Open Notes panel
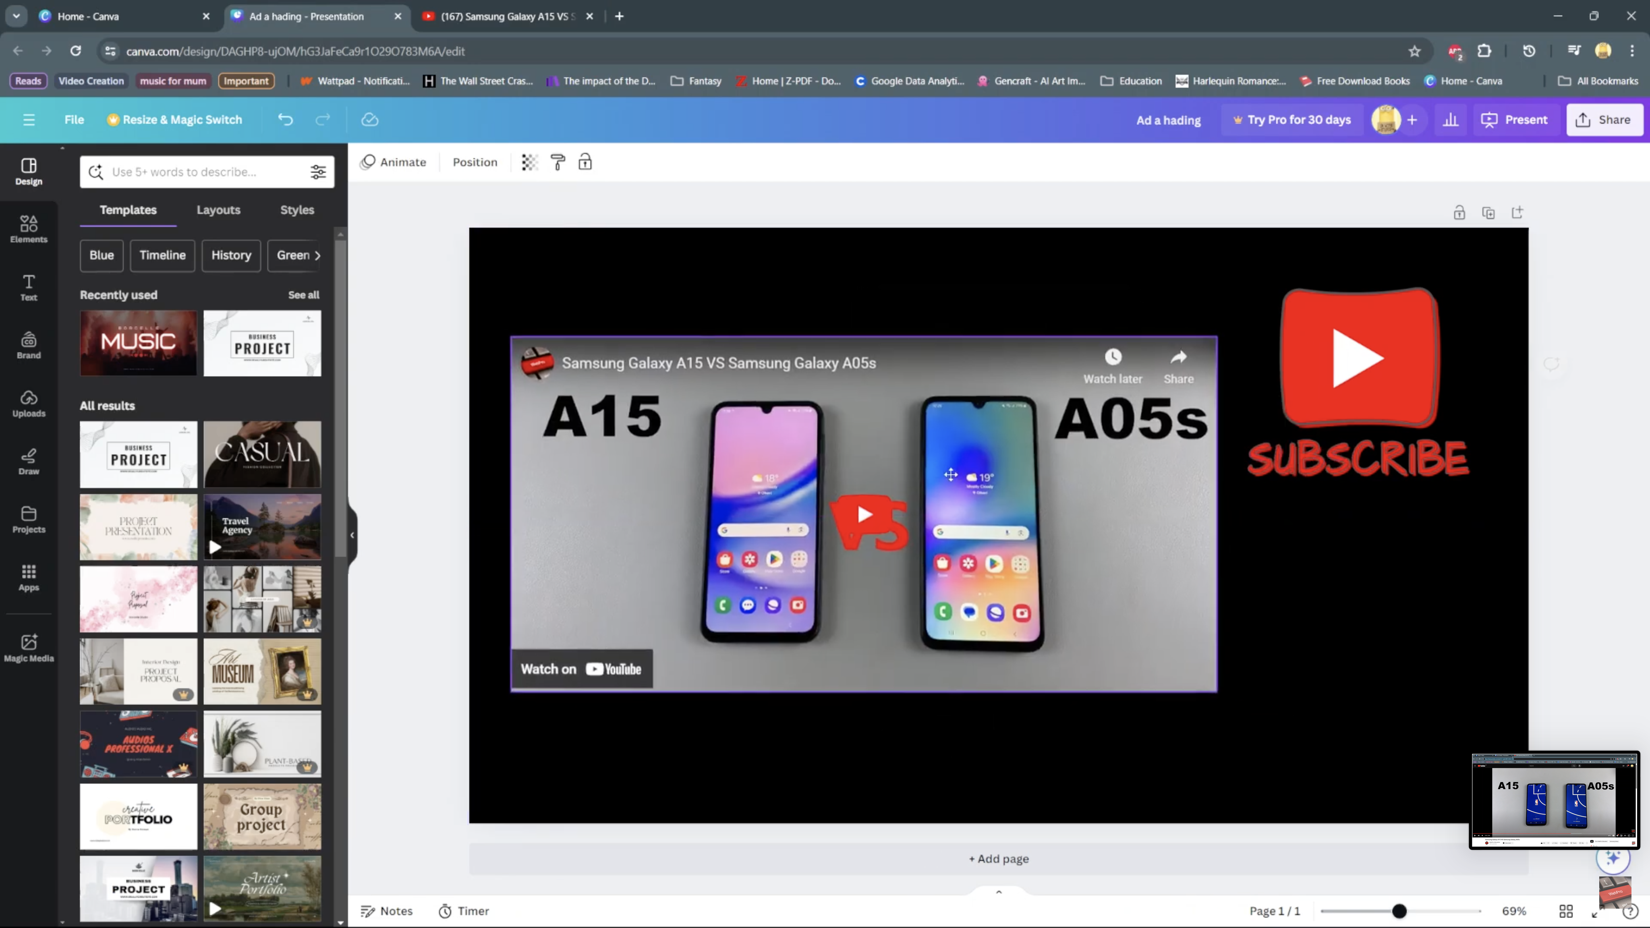 point(387,911)
